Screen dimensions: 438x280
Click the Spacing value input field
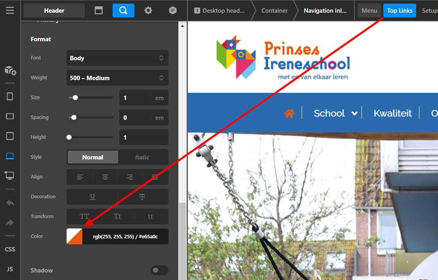click(135, 118)
